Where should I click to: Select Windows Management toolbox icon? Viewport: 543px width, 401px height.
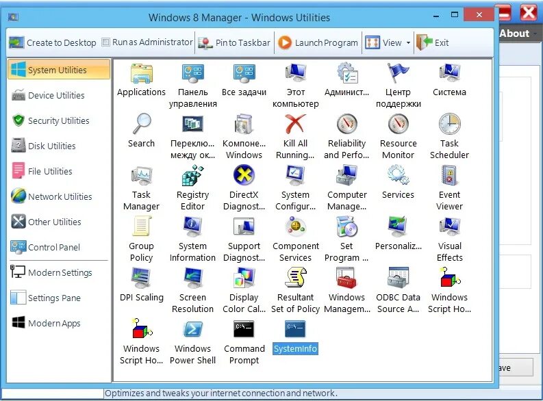pos(347,279)
